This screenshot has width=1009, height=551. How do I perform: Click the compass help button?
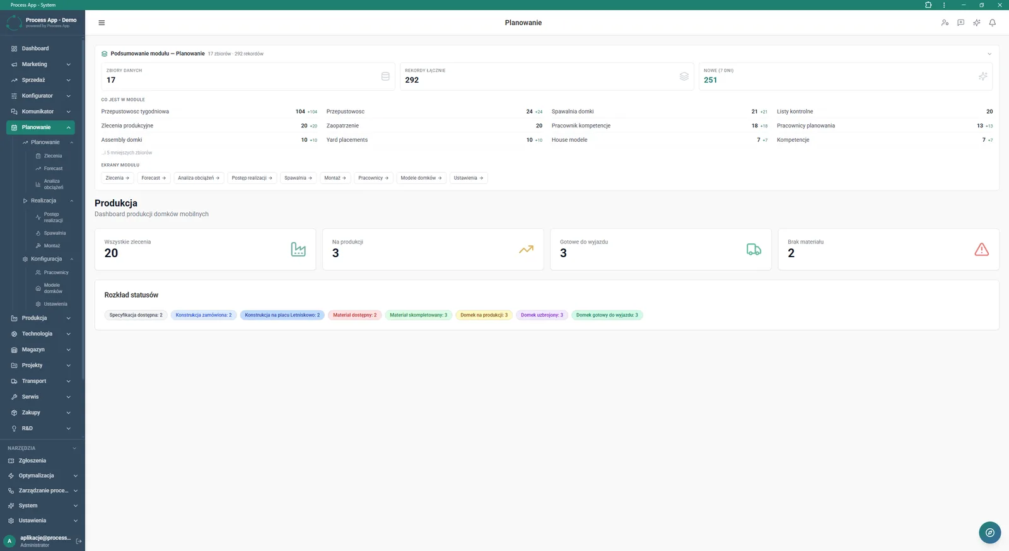point(990,533)
